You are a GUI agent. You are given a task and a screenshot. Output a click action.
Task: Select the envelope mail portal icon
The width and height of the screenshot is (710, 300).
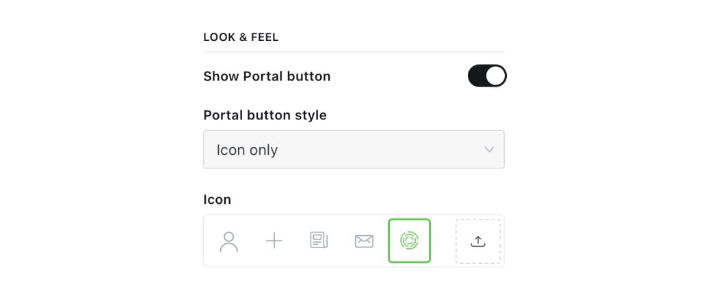(364, 241)
